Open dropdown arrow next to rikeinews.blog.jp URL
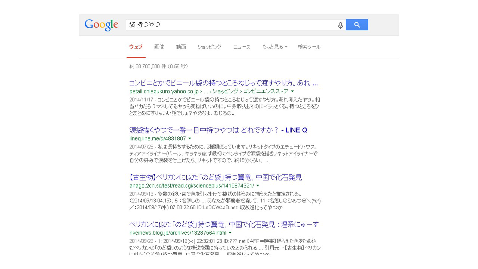This screenshot has width=478, height=269. click(230, 233)
